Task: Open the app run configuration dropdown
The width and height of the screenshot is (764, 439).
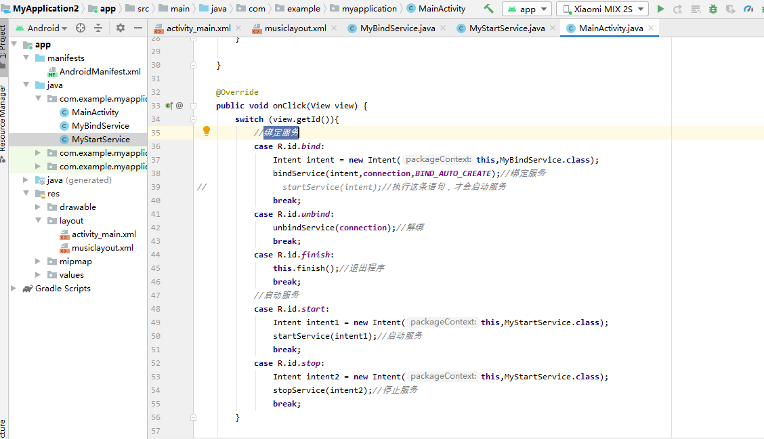Action: click(x=527, y=9)
